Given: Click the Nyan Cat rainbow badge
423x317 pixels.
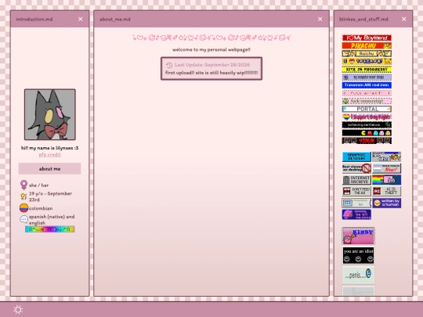Looking at the screenshot, I should pyautogui.click(x=387, y=180).
